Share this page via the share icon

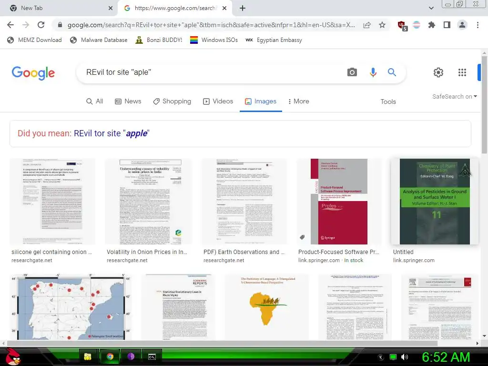point(367,25)
